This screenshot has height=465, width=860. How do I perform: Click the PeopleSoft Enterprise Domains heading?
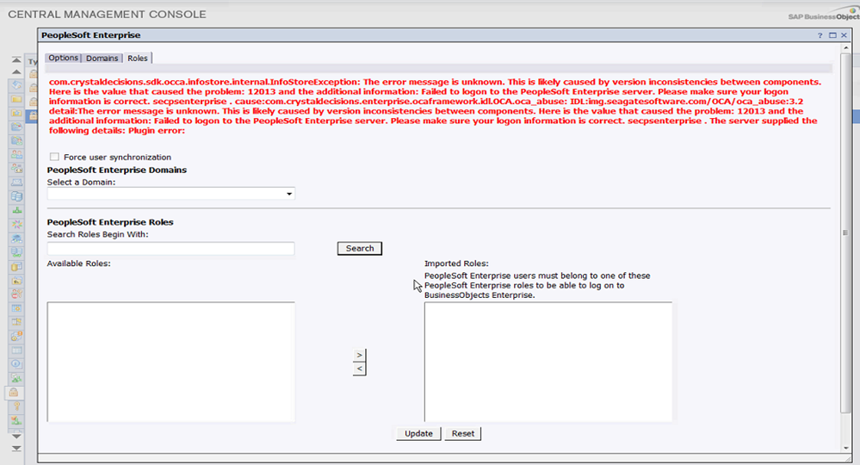coord(117,170)
